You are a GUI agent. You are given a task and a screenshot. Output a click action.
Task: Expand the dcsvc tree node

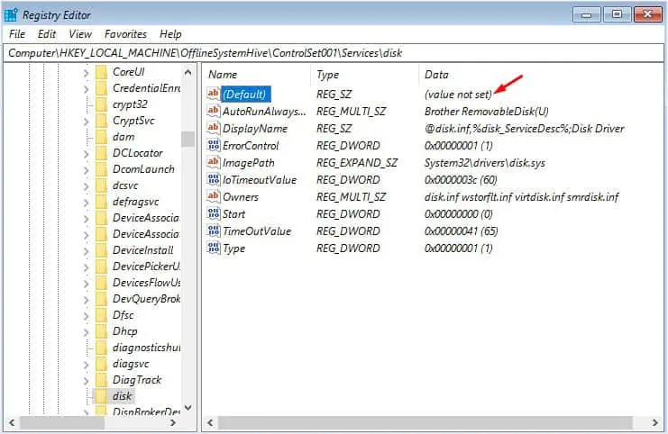click(86, 186)
